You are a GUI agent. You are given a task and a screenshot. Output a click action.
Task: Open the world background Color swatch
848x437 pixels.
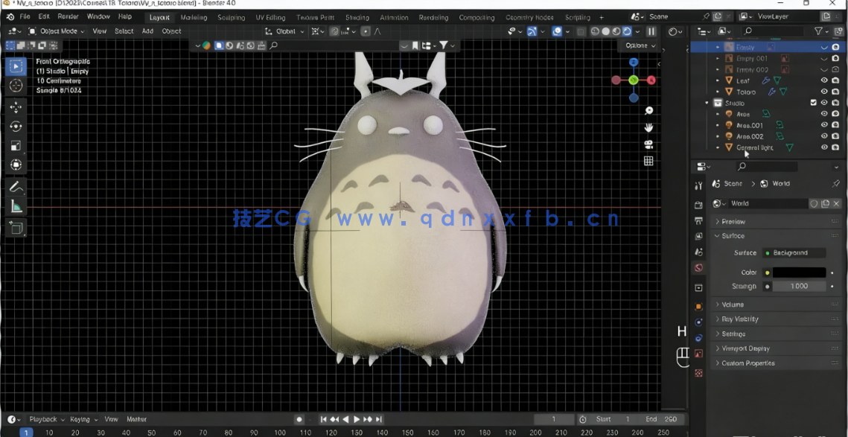pyautogui.click(x=800, y=272)
